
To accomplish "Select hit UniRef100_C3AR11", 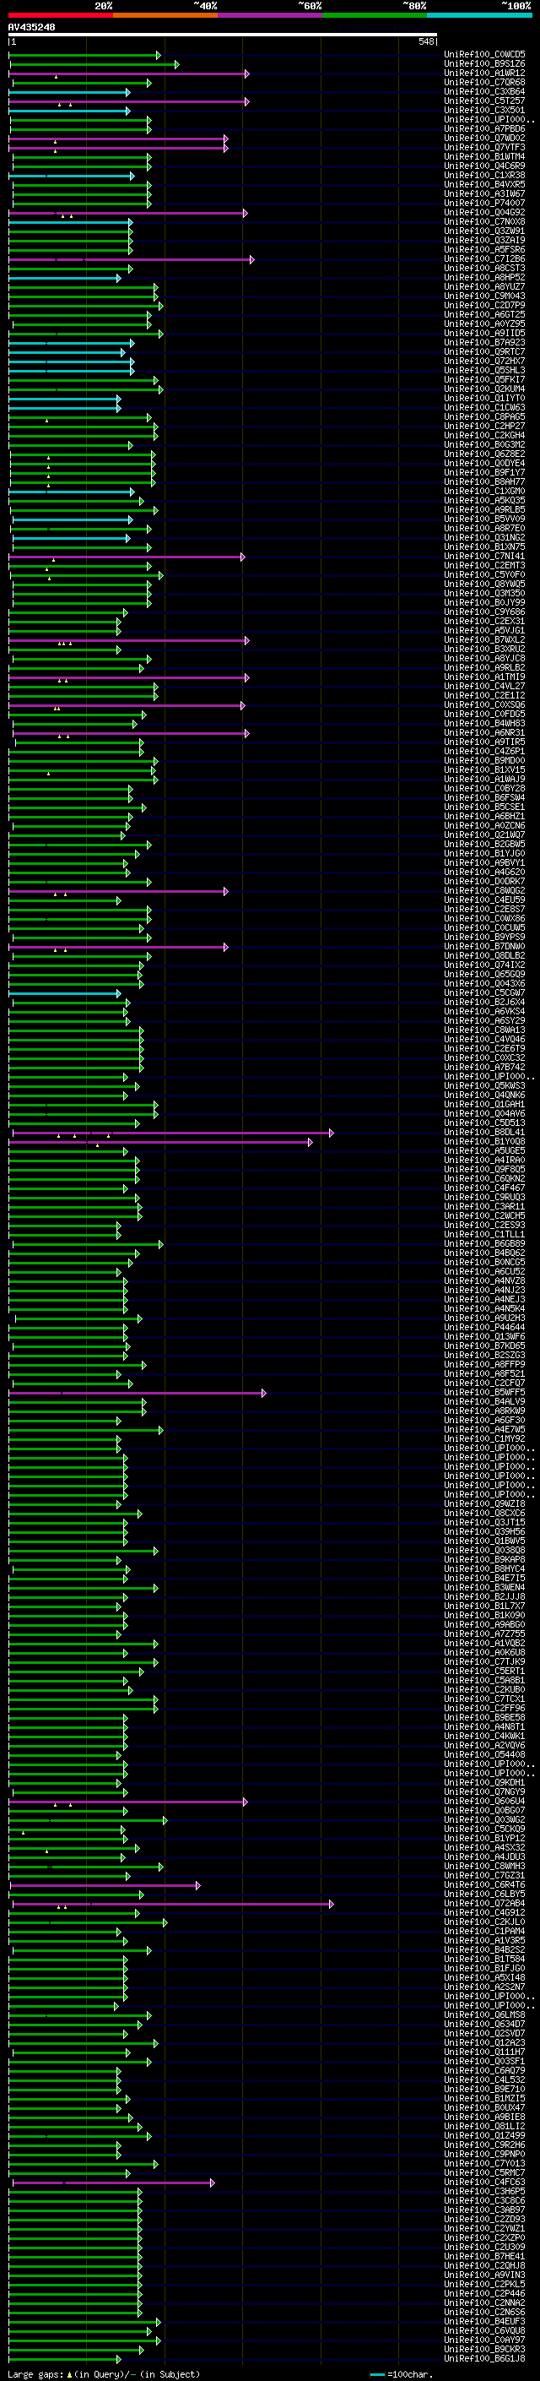I will pos(484,1206).
